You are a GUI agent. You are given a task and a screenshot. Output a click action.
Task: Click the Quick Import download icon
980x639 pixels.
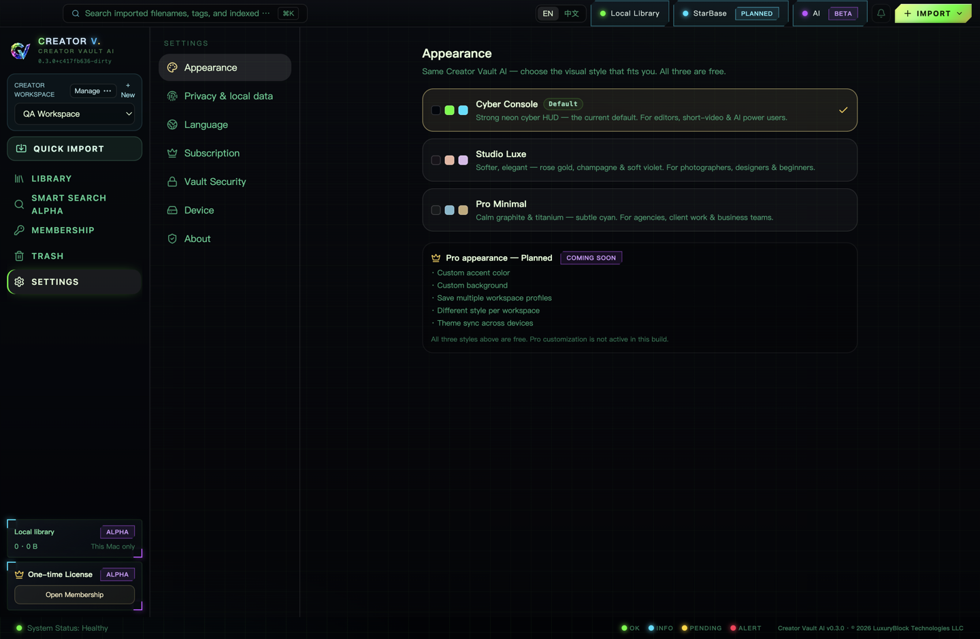click(21, 149)
